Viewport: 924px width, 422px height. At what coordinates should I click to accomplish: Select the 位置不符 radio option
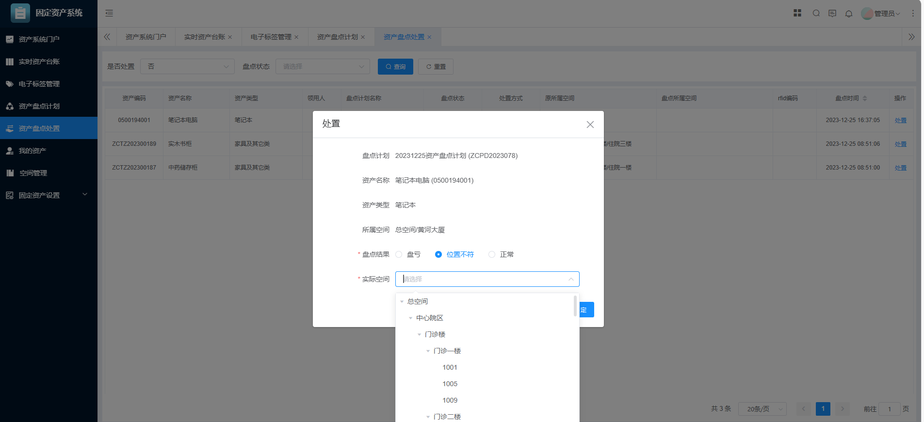tap(438, 254)
